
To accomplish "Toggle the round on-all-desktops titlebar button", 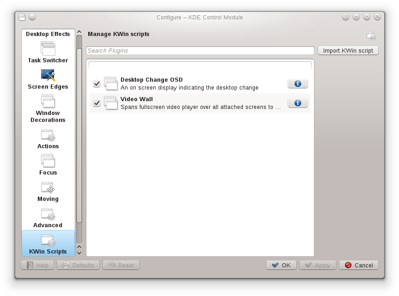I will (x=32, y=17).
